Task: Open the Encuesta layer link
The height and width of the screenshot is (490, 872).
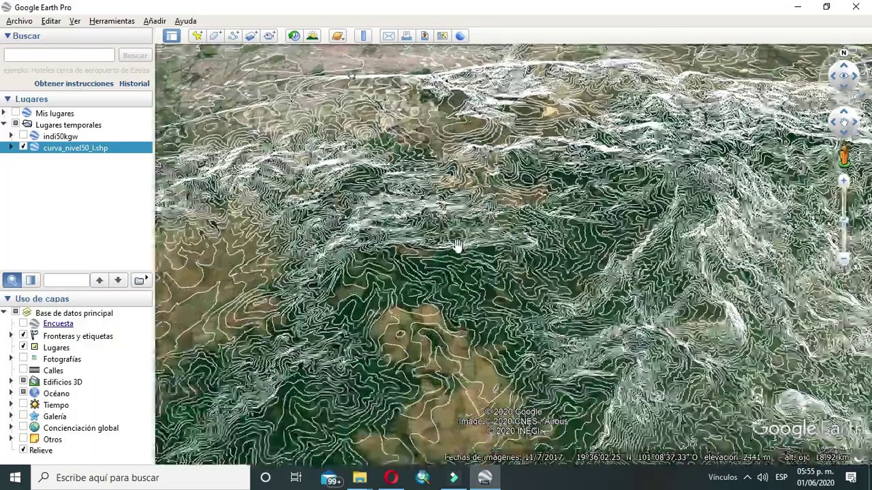Action: point(58,323)
